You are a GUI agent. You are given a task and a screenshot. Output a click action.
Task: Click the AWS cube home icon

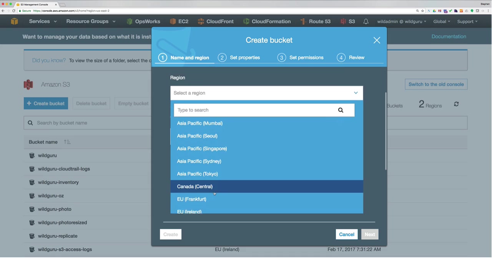pyautogui.click(x=14, y=21)
